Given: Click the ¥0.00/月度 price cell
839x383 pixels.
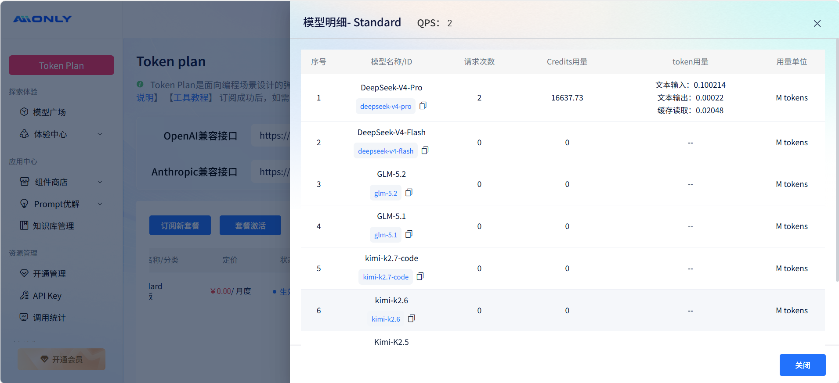Looking at the screenshot, I should click(231, 291).
